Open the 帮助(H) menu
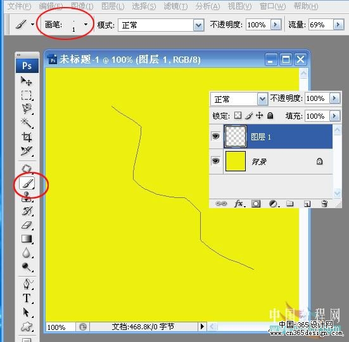This screenshot has height=342, width=349. [x=306, y=6]
